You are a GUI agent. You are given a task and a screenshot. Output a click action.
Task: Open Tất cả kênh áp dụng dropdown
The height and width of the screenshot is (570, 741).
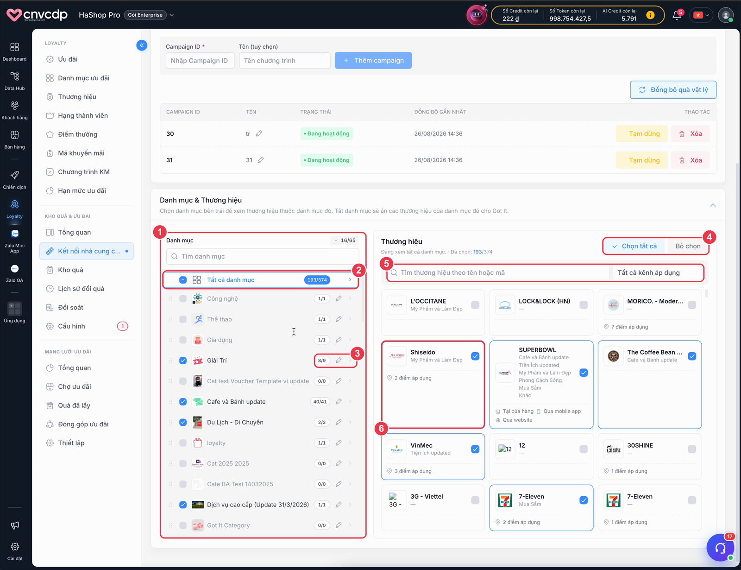(x=658, y=272)
